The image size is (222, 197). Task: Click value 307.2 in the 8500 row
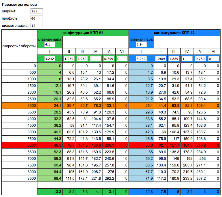(x=201, y=179)
